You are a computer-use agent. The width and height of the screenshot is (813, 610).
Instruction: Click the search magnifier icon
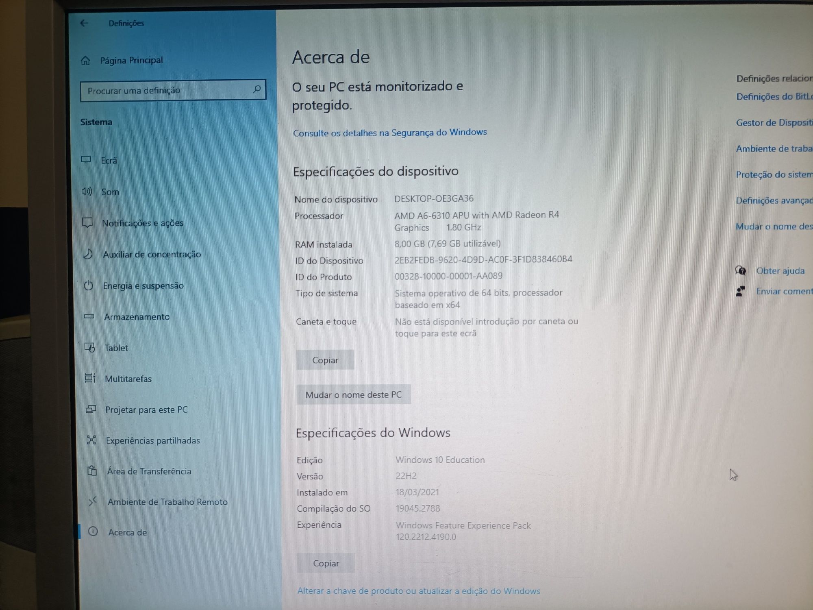click(x=257, y=89)
